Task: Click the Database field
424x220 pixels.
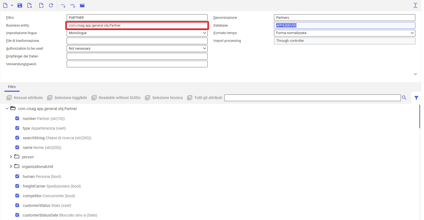Action: (x=345, y=25)
